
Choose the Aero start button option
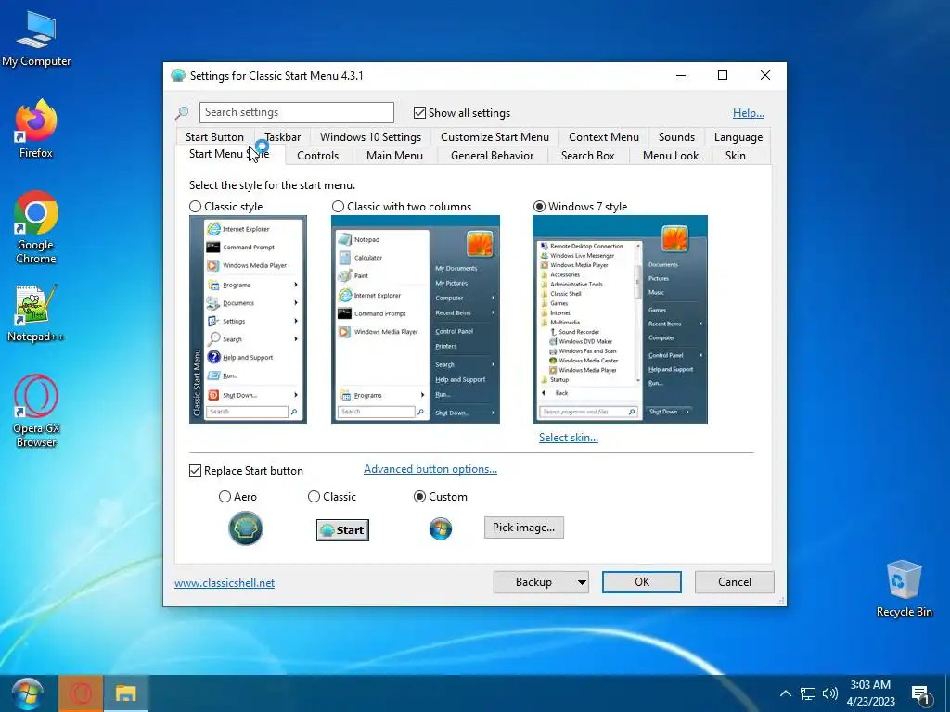[225, 497]
